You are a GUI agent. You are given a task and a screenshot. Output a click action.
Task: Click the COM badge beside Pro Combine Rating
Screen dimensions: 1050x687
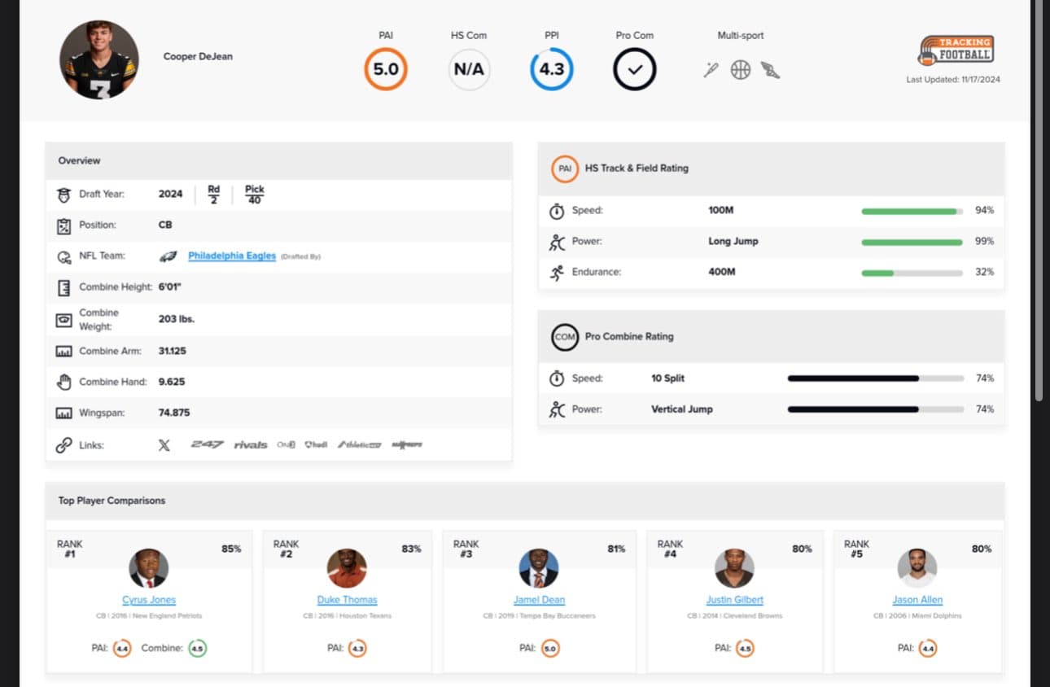(x=564, y=336)
